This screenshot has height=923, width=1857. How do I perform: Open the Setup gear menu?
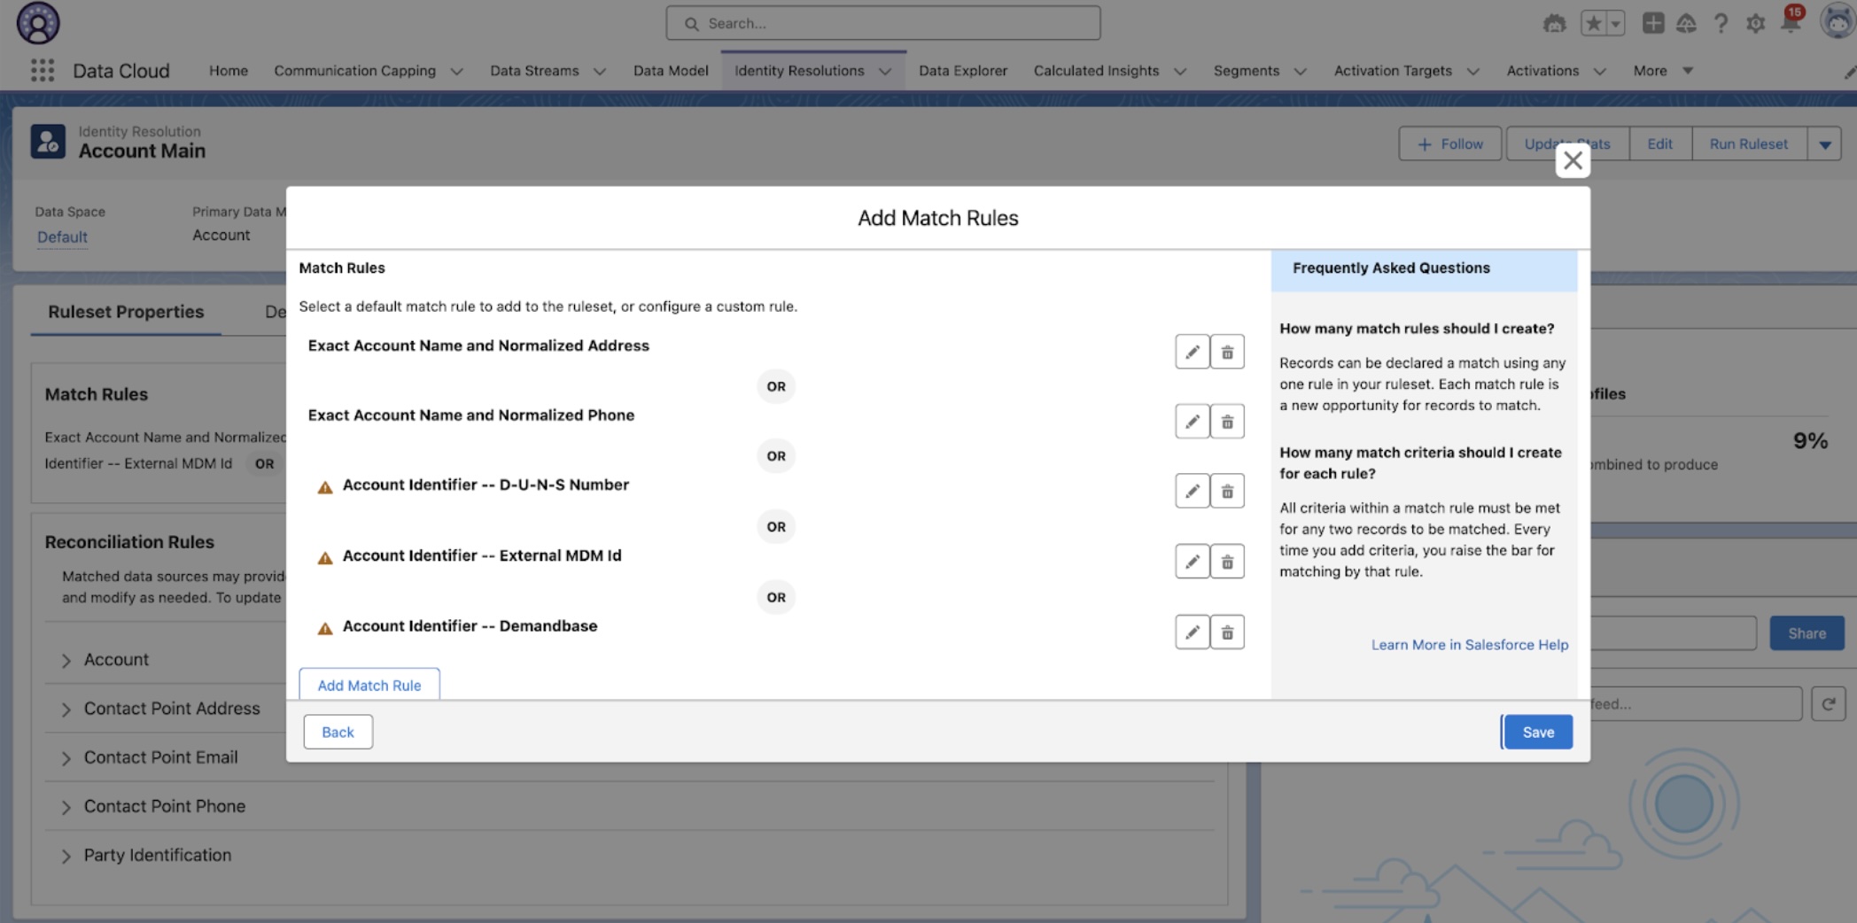1755,24
